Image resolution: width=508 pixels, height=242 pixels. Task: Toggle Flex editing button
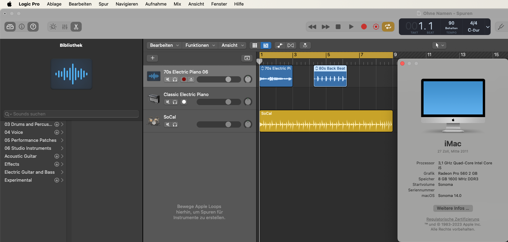tap(291, 45)
